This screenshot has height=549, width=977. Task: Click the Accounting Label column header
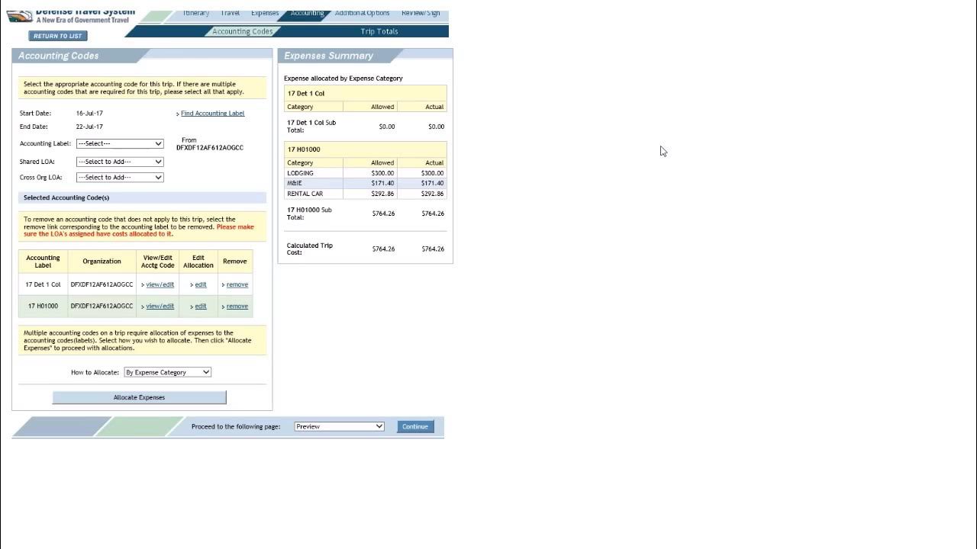pos(43,262)
